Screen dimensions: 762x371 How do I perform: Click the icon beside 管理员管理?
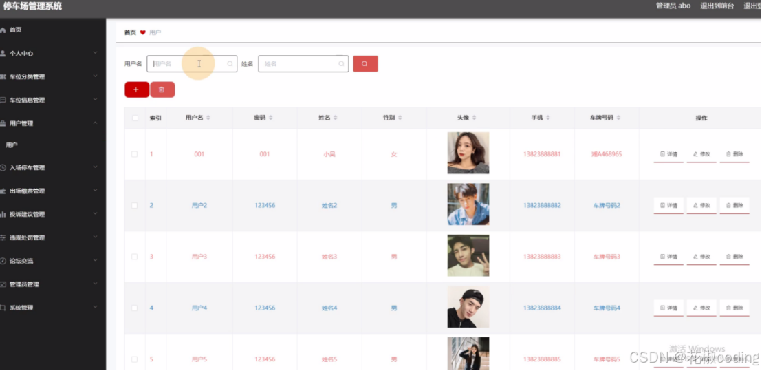coord(3,284)
